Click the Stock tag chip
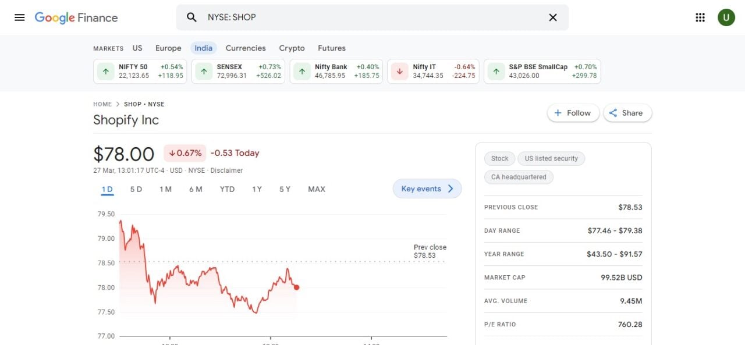This screenshot has width=745, height=345. [499, 158]
